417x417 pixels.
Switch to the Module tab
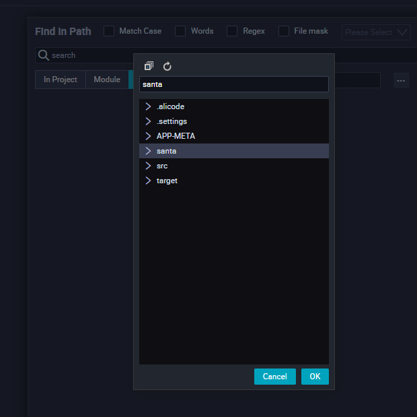click(x=107, y=79)
